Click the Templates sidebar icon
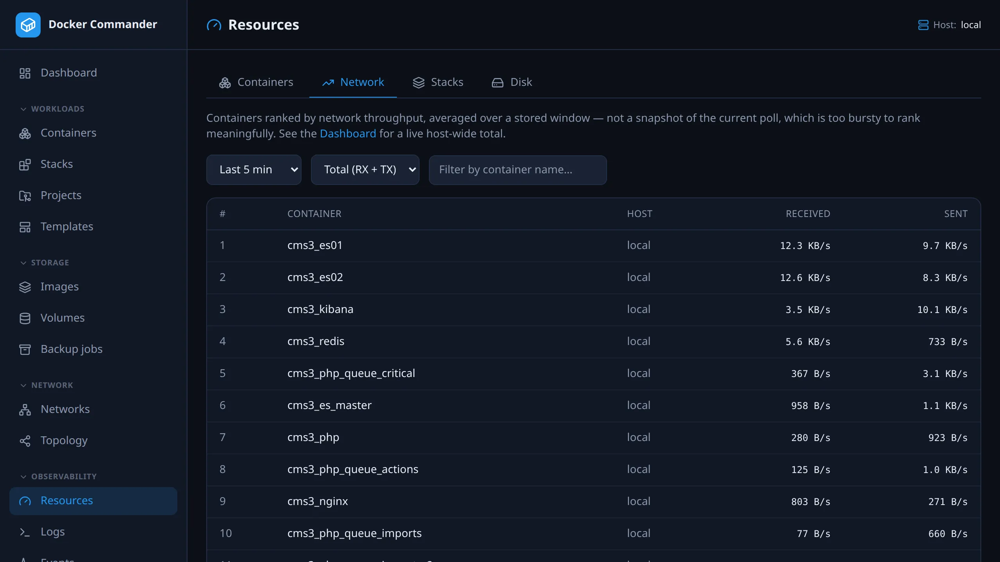The image size is (1000, 562). click(25, 227)
